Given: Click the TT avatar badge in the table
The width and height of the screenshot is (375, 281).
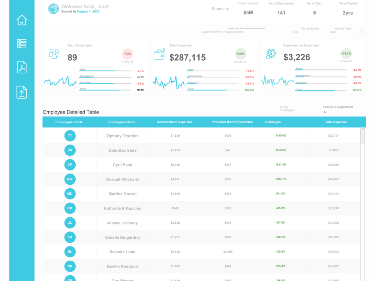Looking at the screenshot, I should [70, 136].
